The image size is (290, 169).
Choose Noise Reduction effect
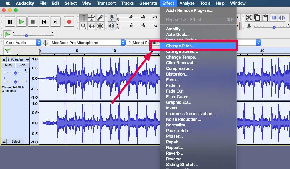198,119
